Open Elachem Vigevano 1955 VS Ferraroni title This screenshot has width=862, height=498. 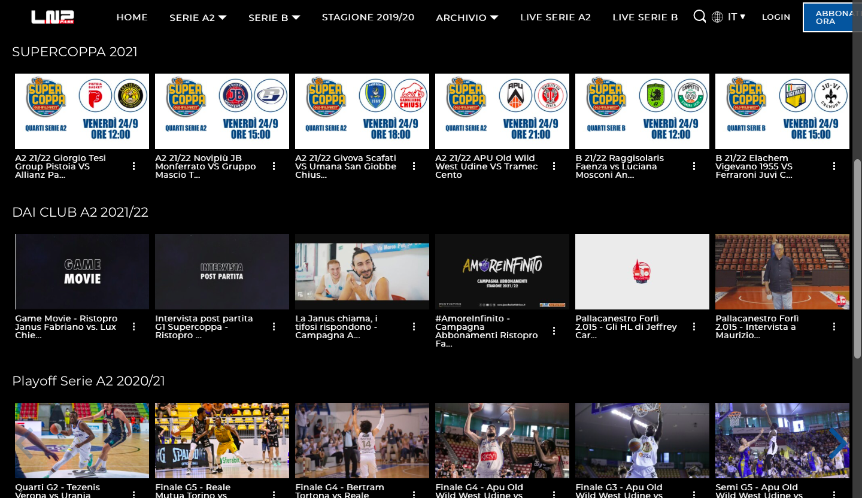coord(754,166)
